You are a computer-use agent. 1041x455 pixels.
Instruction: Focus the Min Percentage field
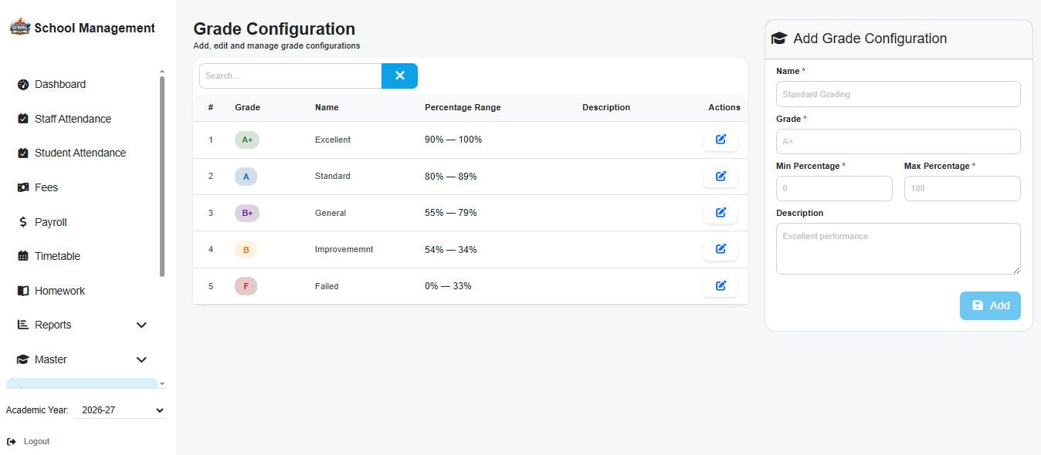[834, 188]
